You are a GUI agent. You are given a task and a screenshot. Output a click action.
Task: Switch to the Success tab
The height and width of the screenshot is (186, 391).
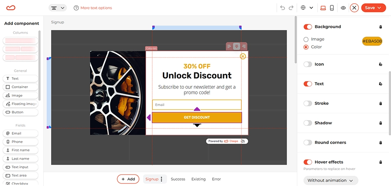click(178, 179)
